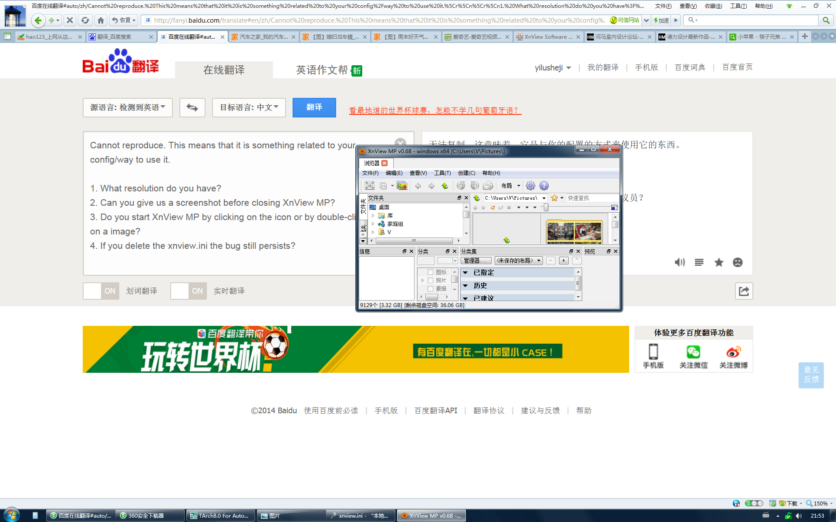This screenshot has height=522, width=836.
Task: Toggle the 实时翻译 ON switch
Action: pyautogui.click(x=189, y=291)
